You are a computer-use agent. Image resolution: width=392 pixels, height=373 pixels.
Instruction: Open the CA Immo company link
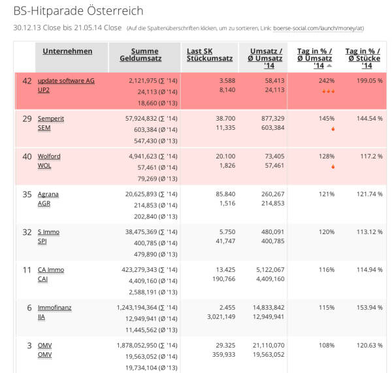[51, 270]
